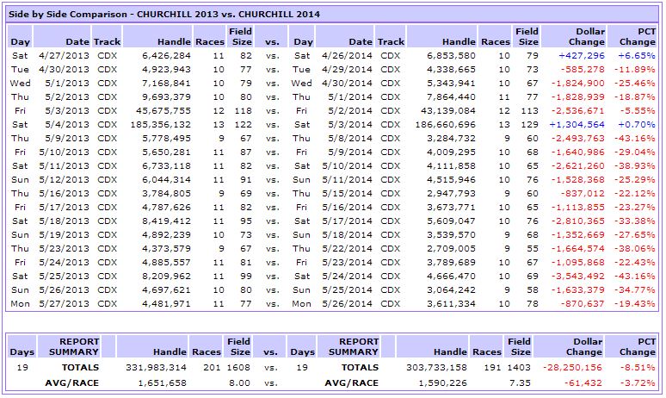666x398 pixels.
Task: Click the date 4/26/2014
Action: pos(347,56)
